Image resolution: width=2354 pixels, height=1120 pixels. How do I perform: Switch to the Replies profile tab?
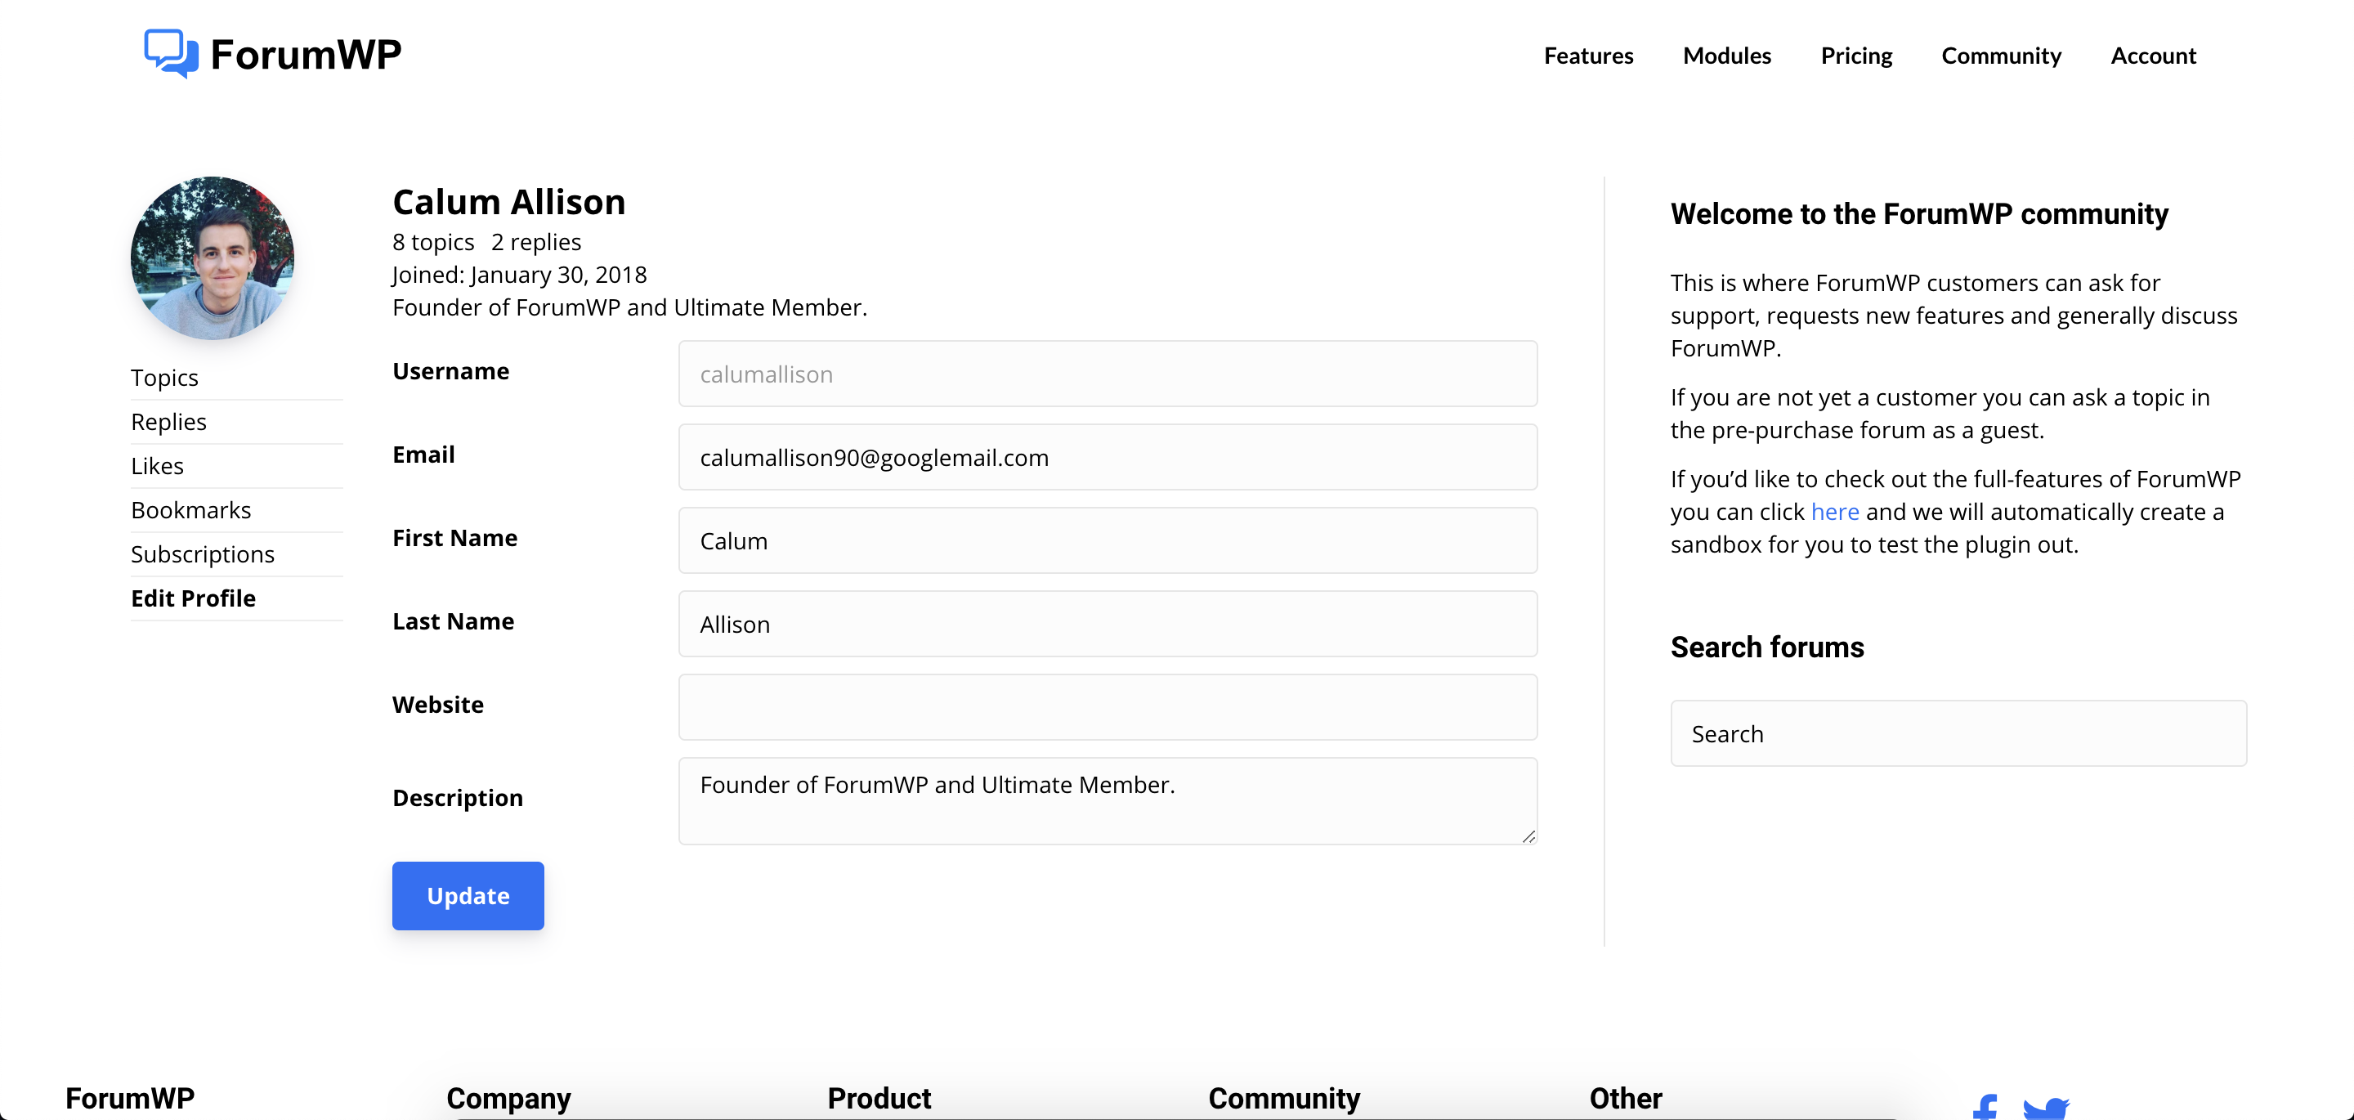pos(168,422)
